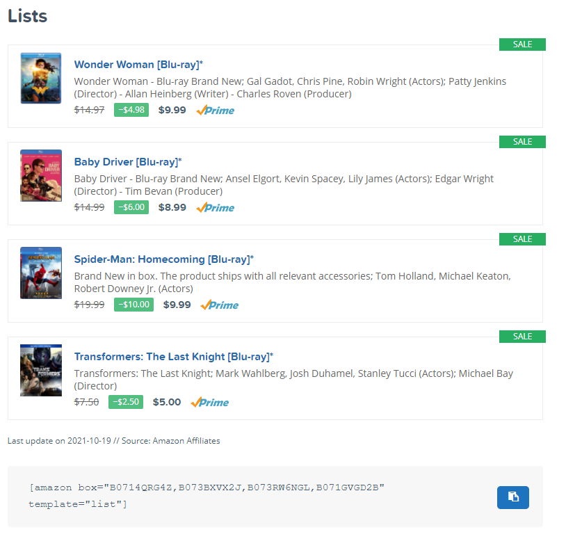Click the SALE badge on Spider-Man Homecoming
Screen dimensions: 566x548
click(522, 239)
